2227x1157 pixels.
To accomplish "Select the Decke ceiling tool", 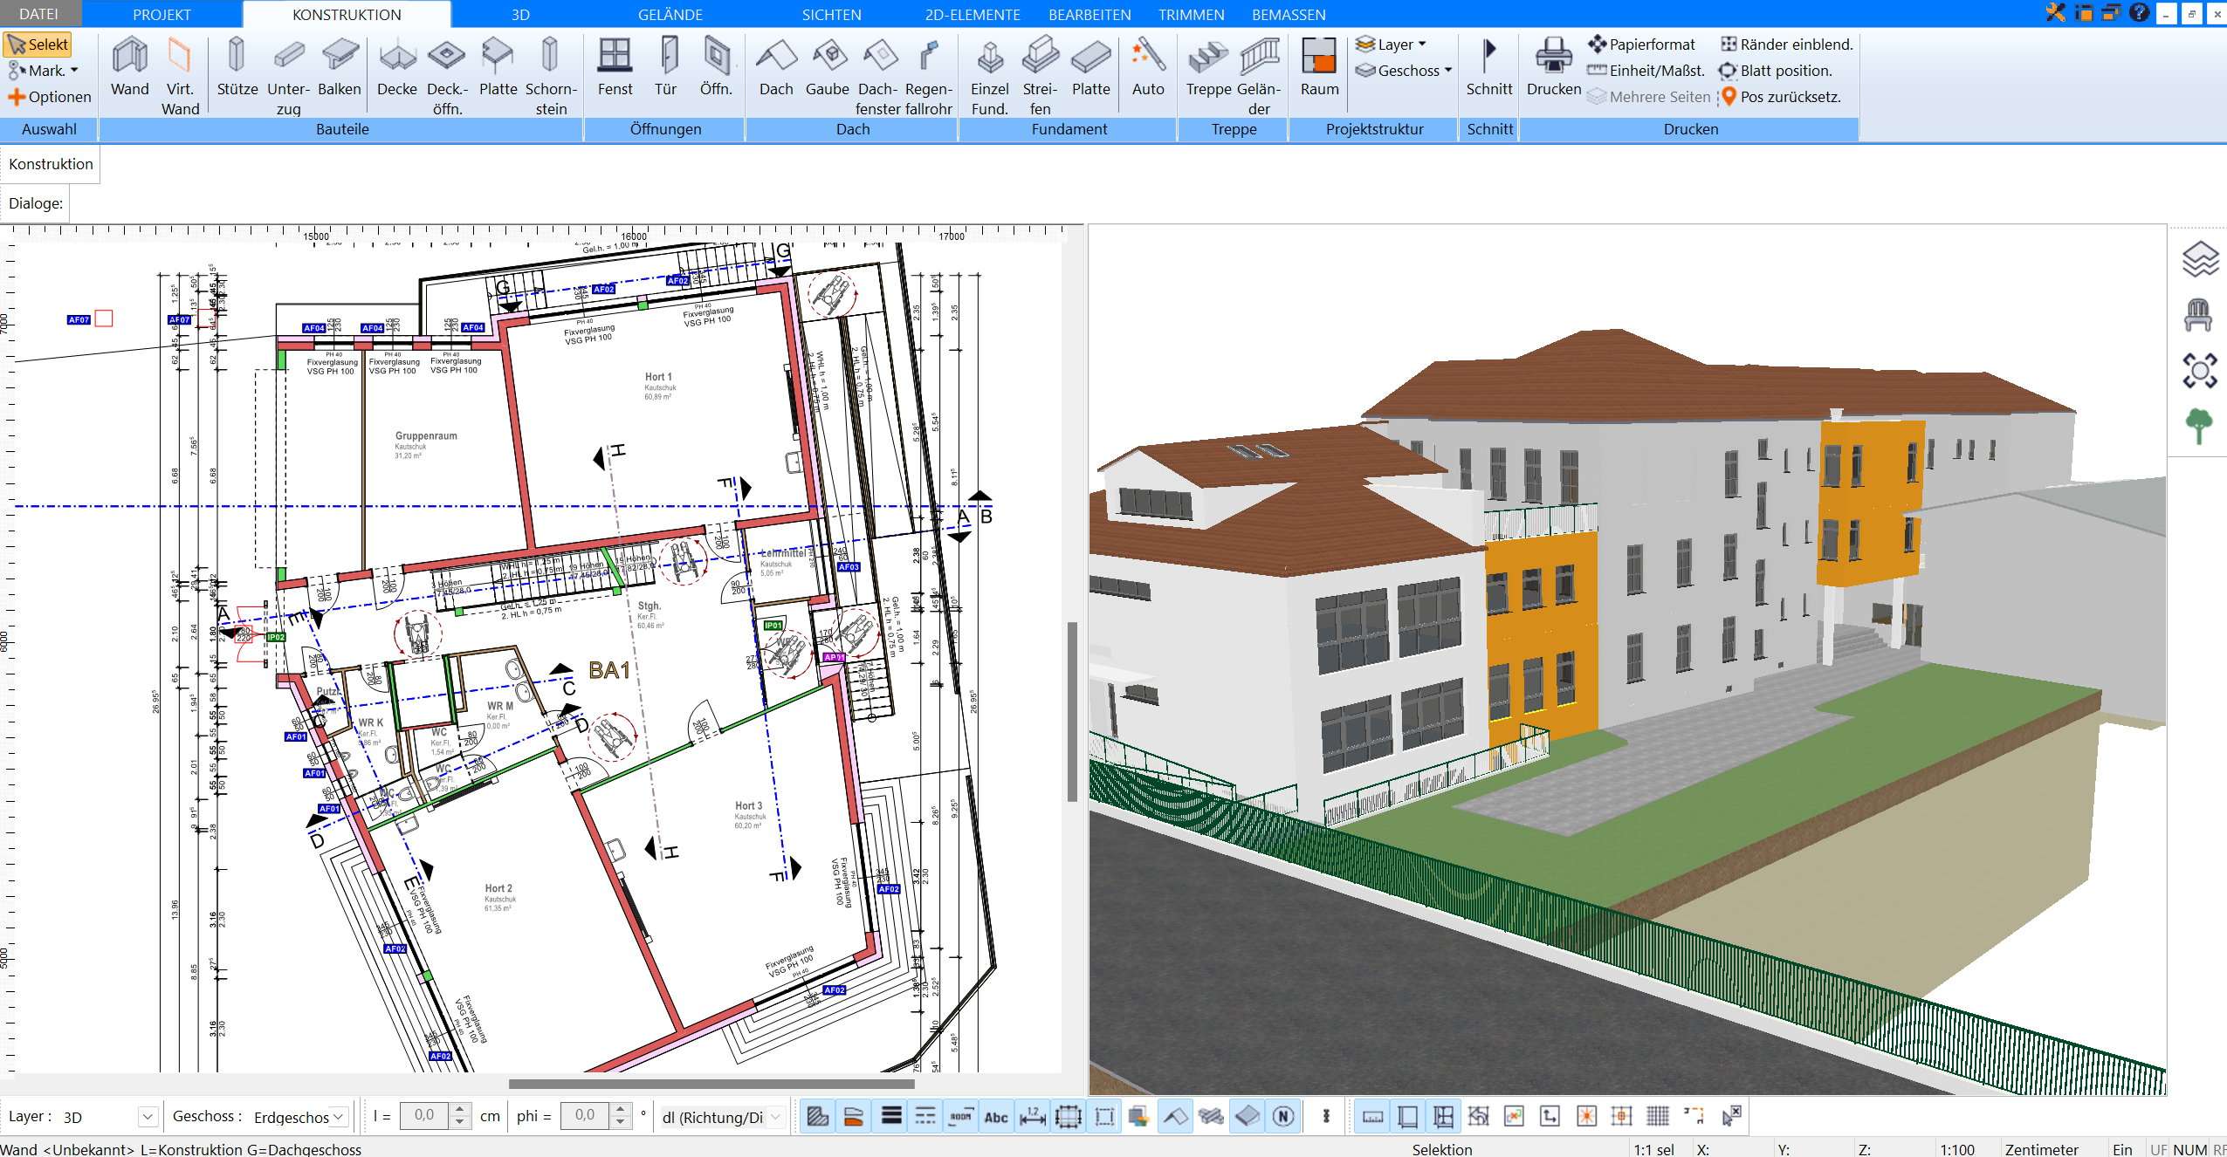I will [396, 66].
